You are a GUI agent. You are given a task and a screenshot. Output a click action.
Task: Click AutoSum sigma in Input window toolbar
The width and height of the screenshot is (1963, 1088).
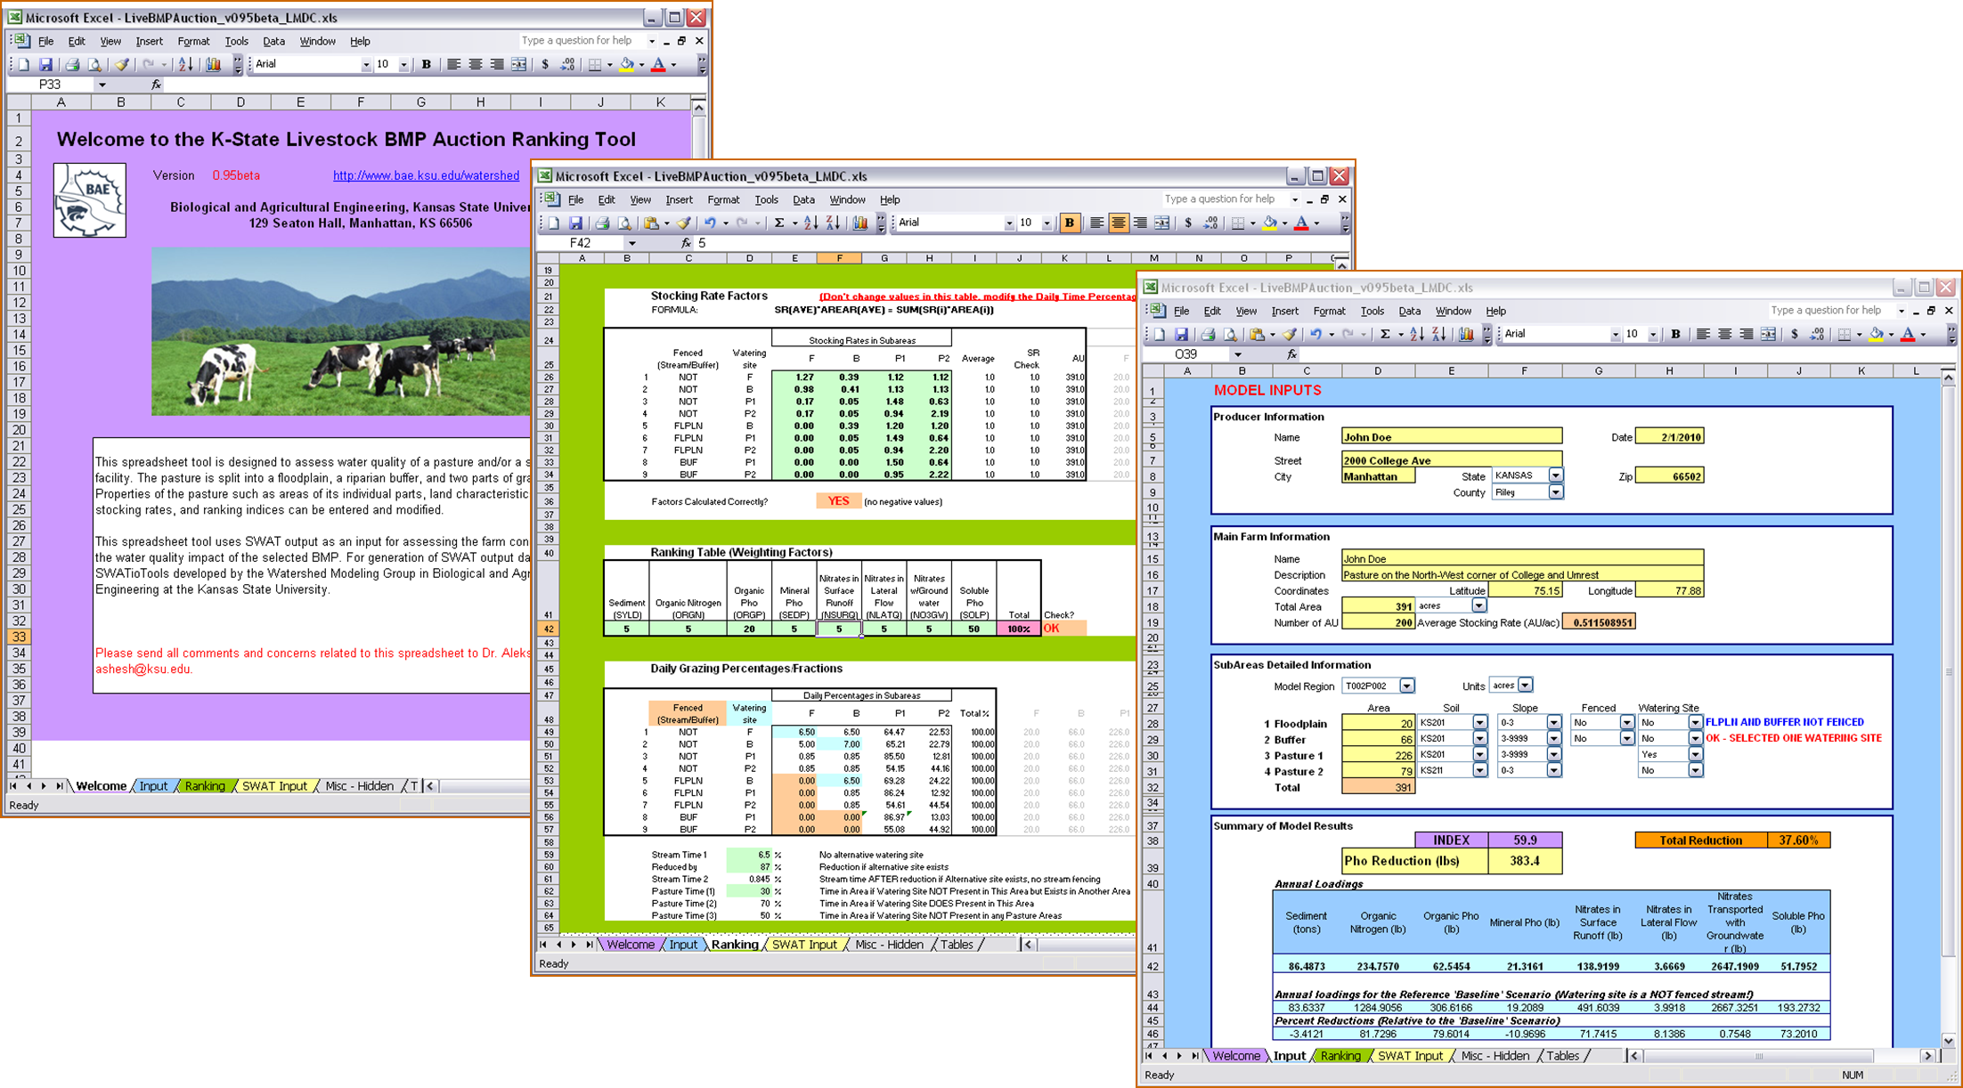tap(1385, 335)
